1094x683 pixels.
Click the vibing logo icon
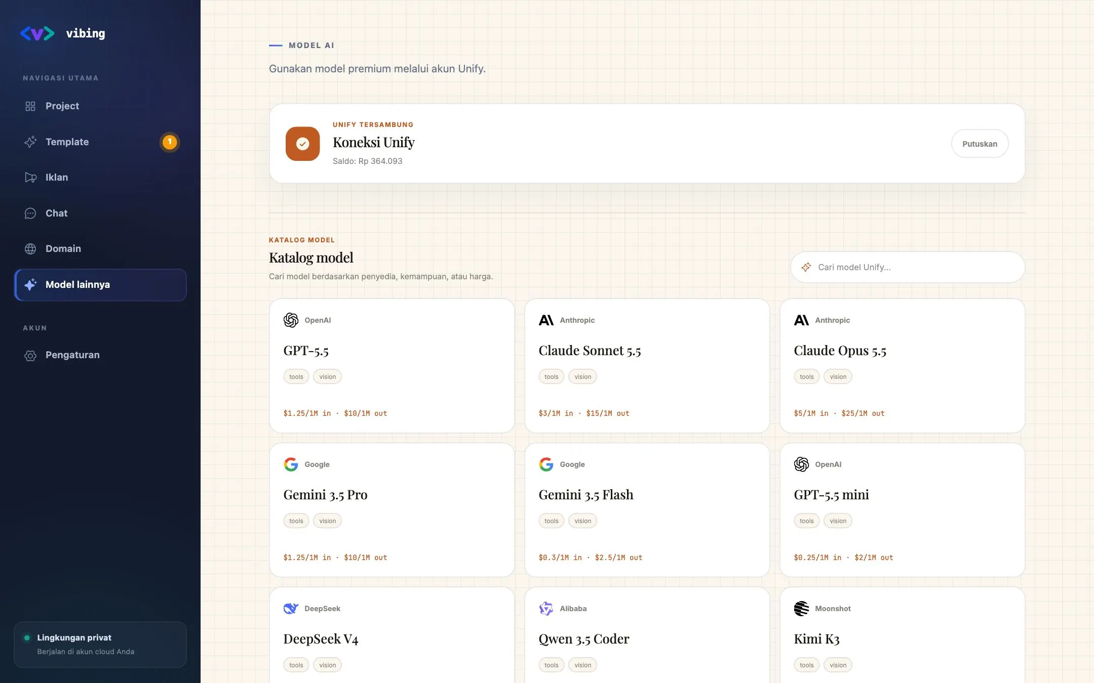pyautogui.click(x=37, y=33)
